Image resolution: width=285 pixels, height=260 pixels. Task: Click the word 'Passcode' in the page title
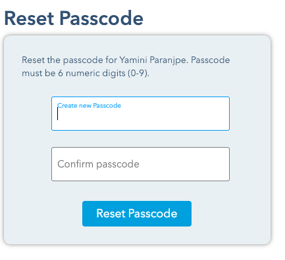[x=101, y=18]
